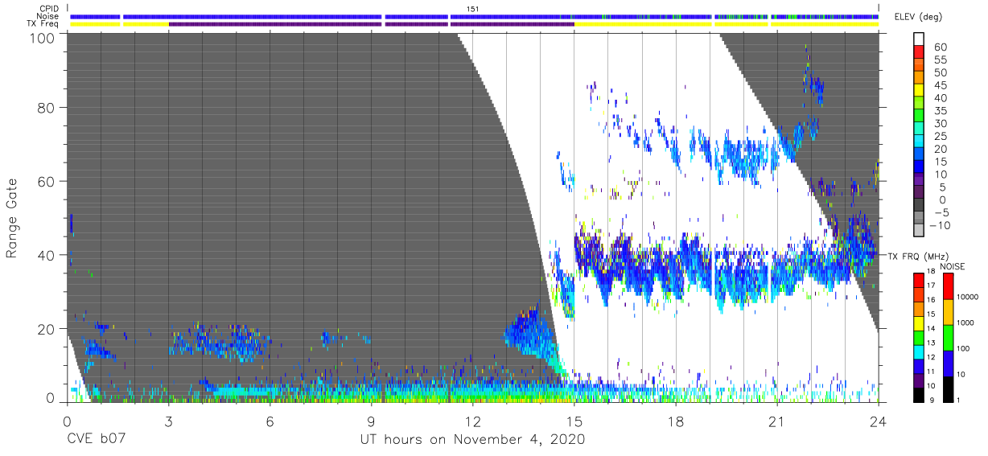Click the "10000" label on NOISE scale
This screenshot has width=988, height=456.
(x=969, y=298)
